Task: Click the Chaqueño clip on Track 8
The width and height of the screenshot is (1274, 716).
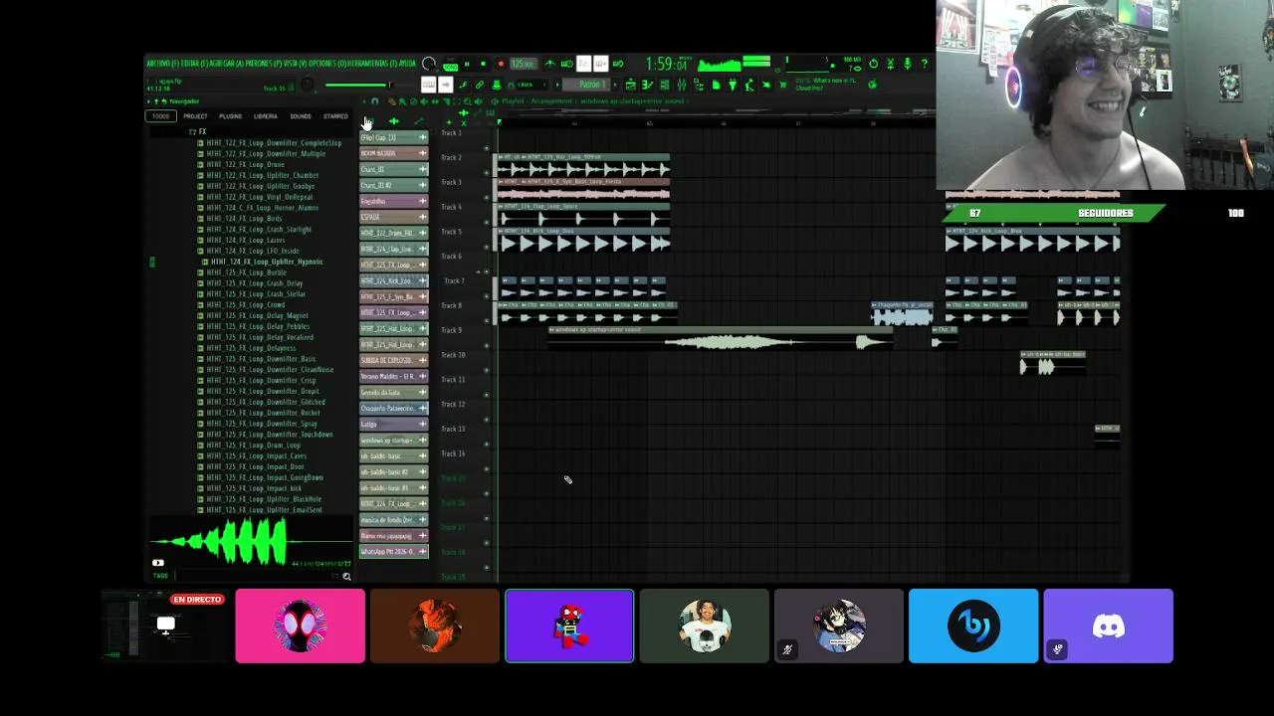Action: click(x=903, y=313)
